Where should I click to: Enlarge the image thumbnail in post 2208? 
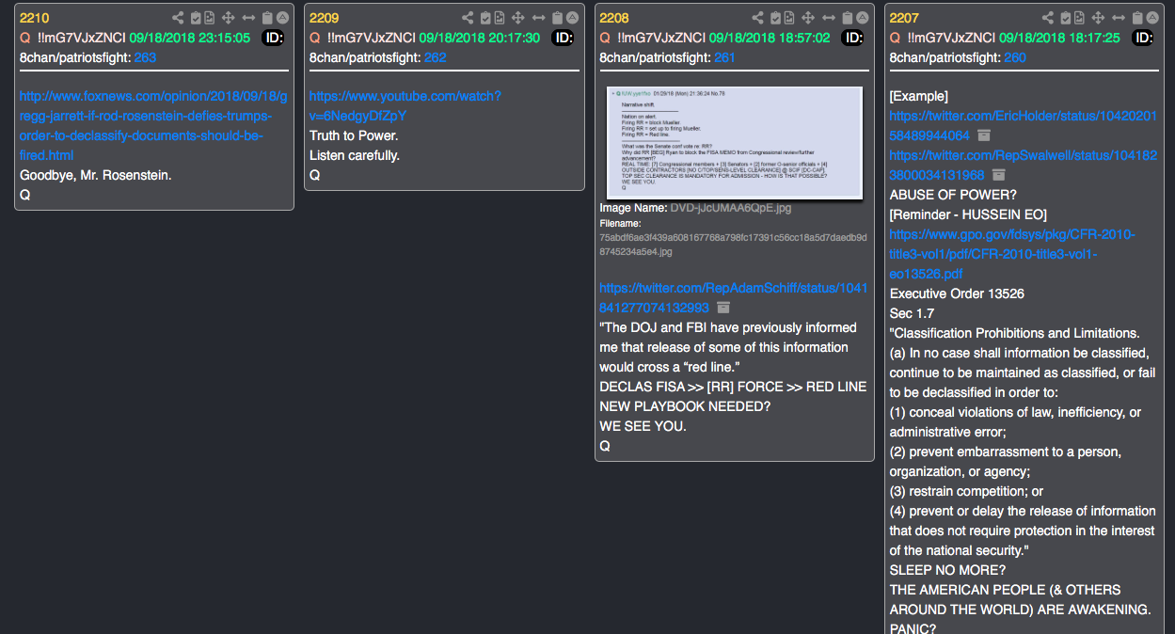[x=735, y=142]
